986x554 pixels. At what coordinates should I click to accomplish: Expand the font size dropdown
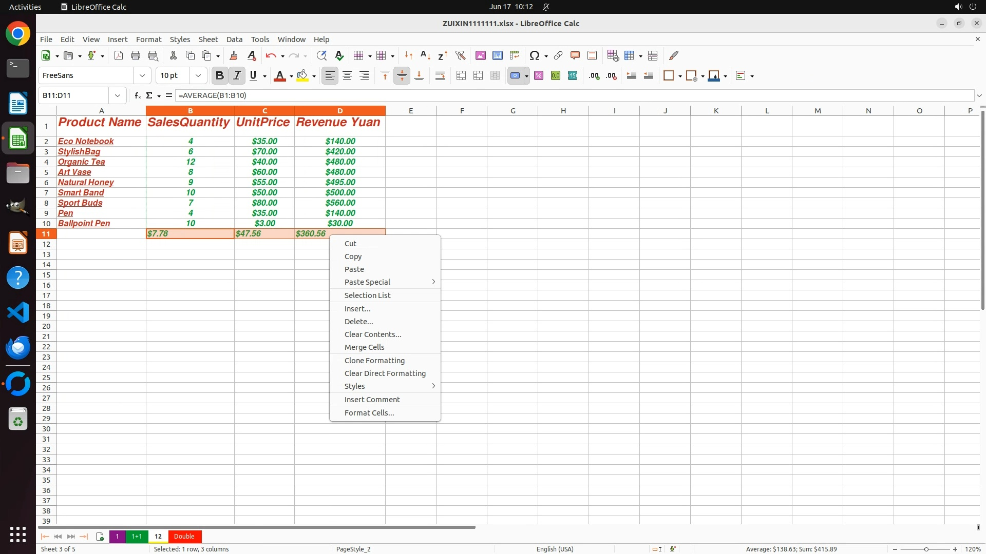tap(198, 76)
